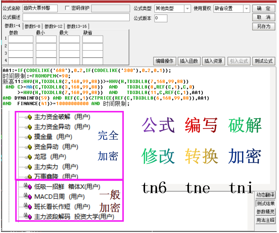This screenshot has height=233, width=279.
Task: Click the password input field
Action: click(110, 8)
